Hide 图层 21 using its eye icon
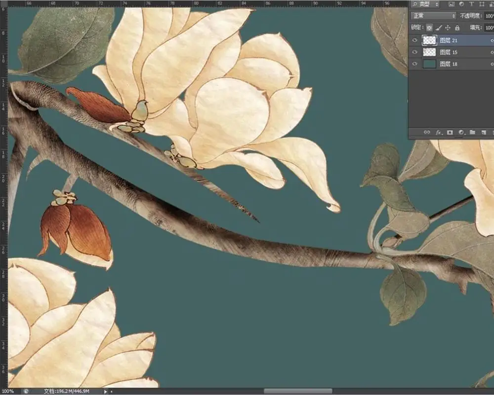The width and height of the screenshot is (494, 395). 415,41
